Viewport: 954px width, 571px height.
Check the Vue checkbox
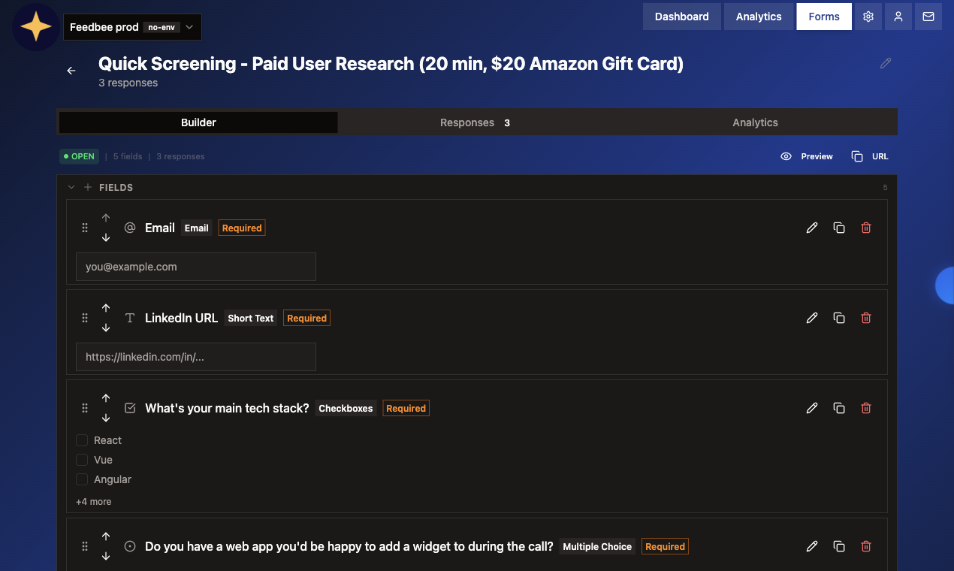(82, 460)
